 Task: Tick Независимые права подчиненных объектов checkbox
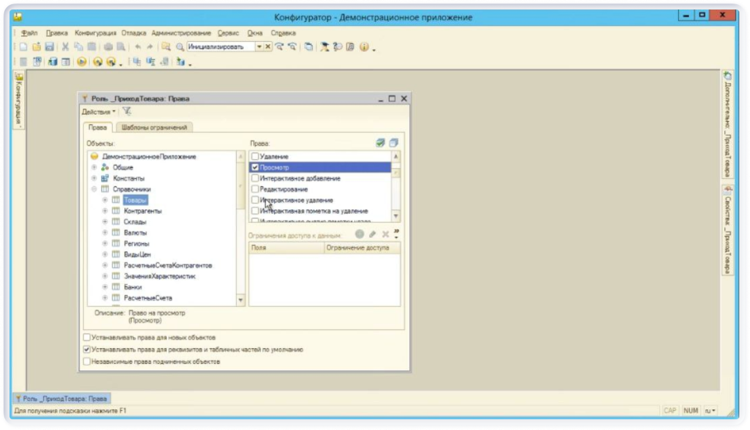[x=87, y=361]
